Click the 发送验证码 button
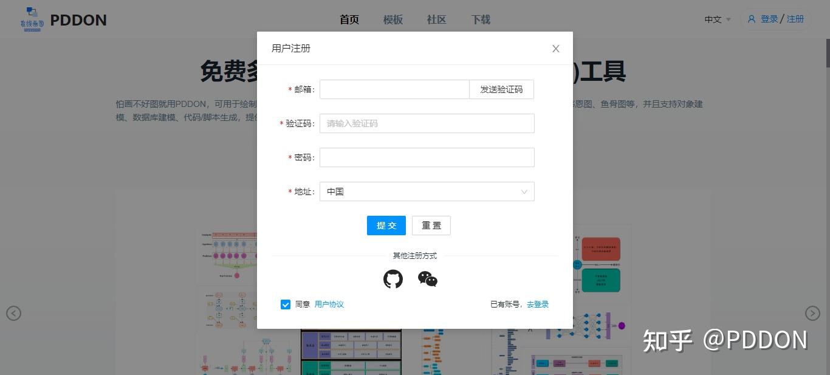The height and width of the screenshot is (375, 830). tap(501, 89)
